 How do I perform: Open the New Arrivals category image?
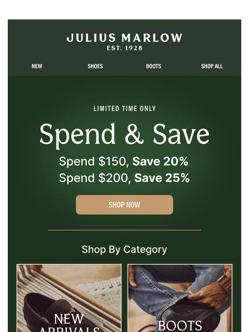pos(69,298)
